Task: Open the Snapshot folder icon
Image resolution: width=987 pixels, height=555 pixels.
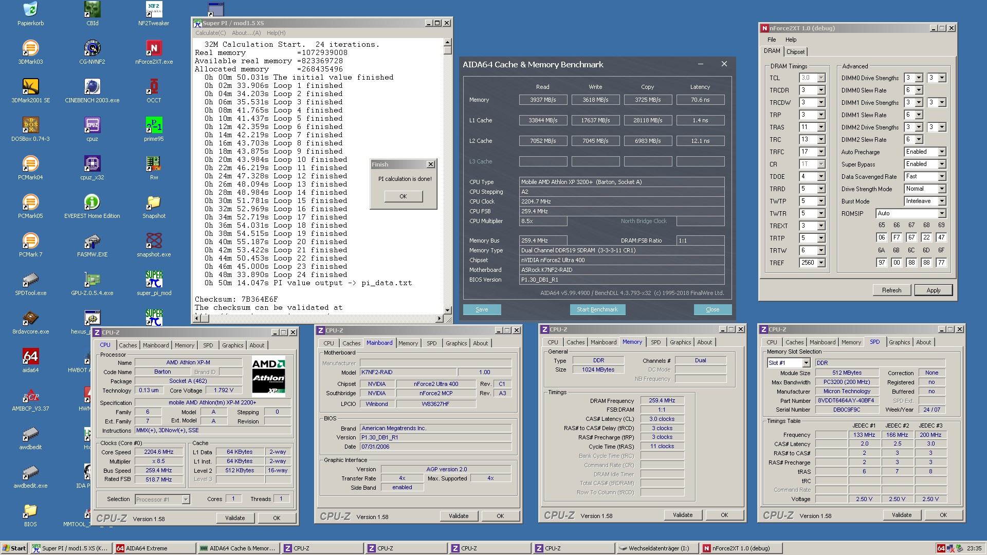Action: pyautogui.click(x=154, y=206)
